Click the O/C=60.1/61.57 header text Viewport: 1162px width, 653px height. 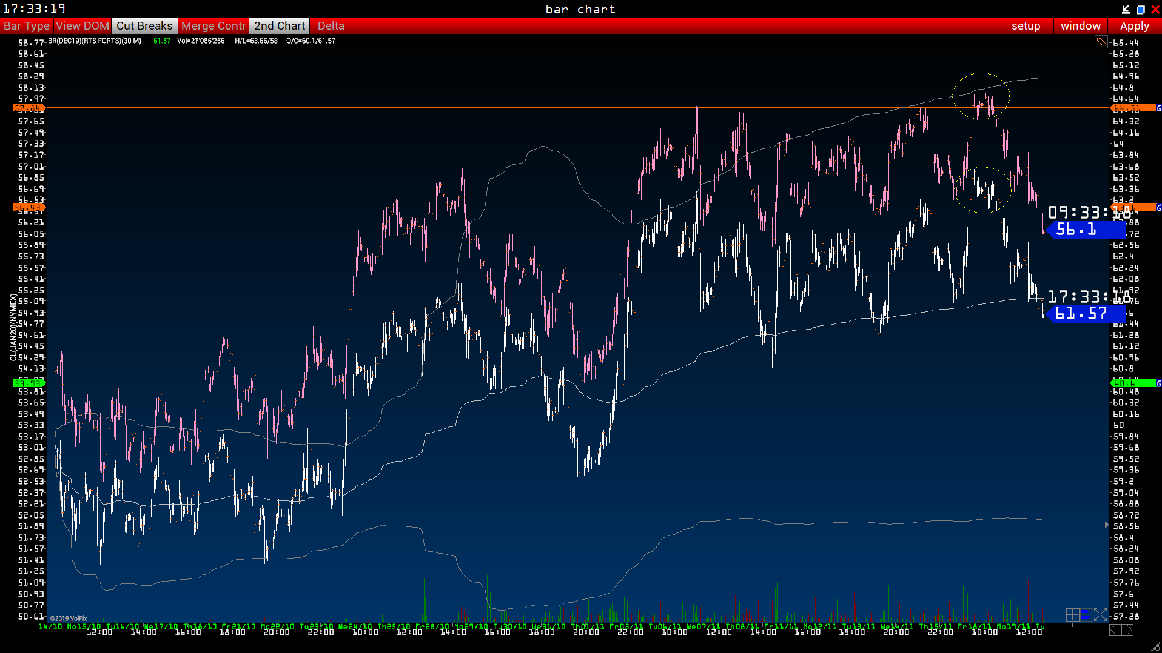pyautogui.click(x=311, y=41)
